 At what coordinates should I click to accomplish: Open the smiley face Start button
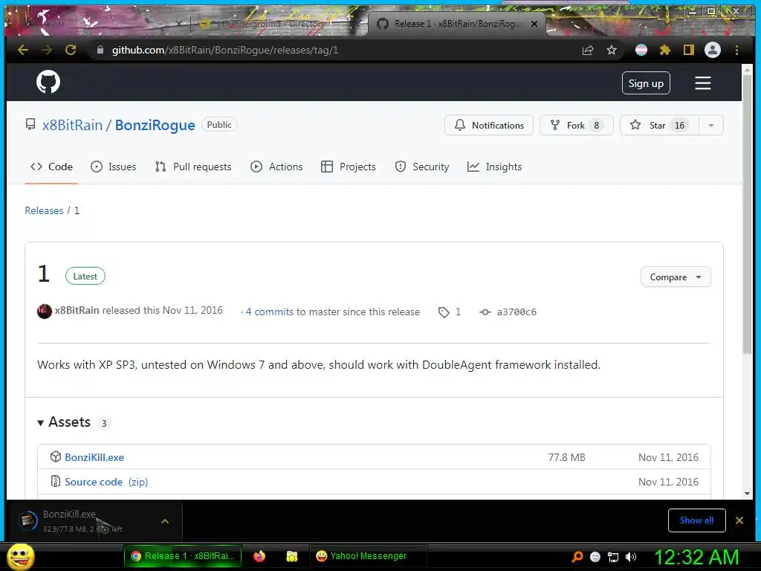click(x=21, y=556)
